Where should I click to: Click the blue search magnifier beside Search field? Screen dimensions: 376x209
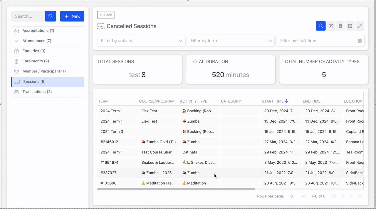pyautogui.click(x=51, y=16)
